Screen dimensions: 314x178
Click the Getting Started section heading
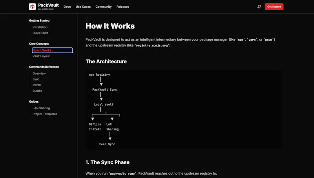(39, 21)
